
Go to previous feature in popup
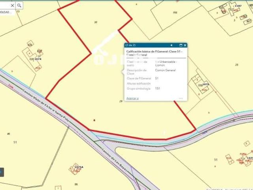pos(171,45)
